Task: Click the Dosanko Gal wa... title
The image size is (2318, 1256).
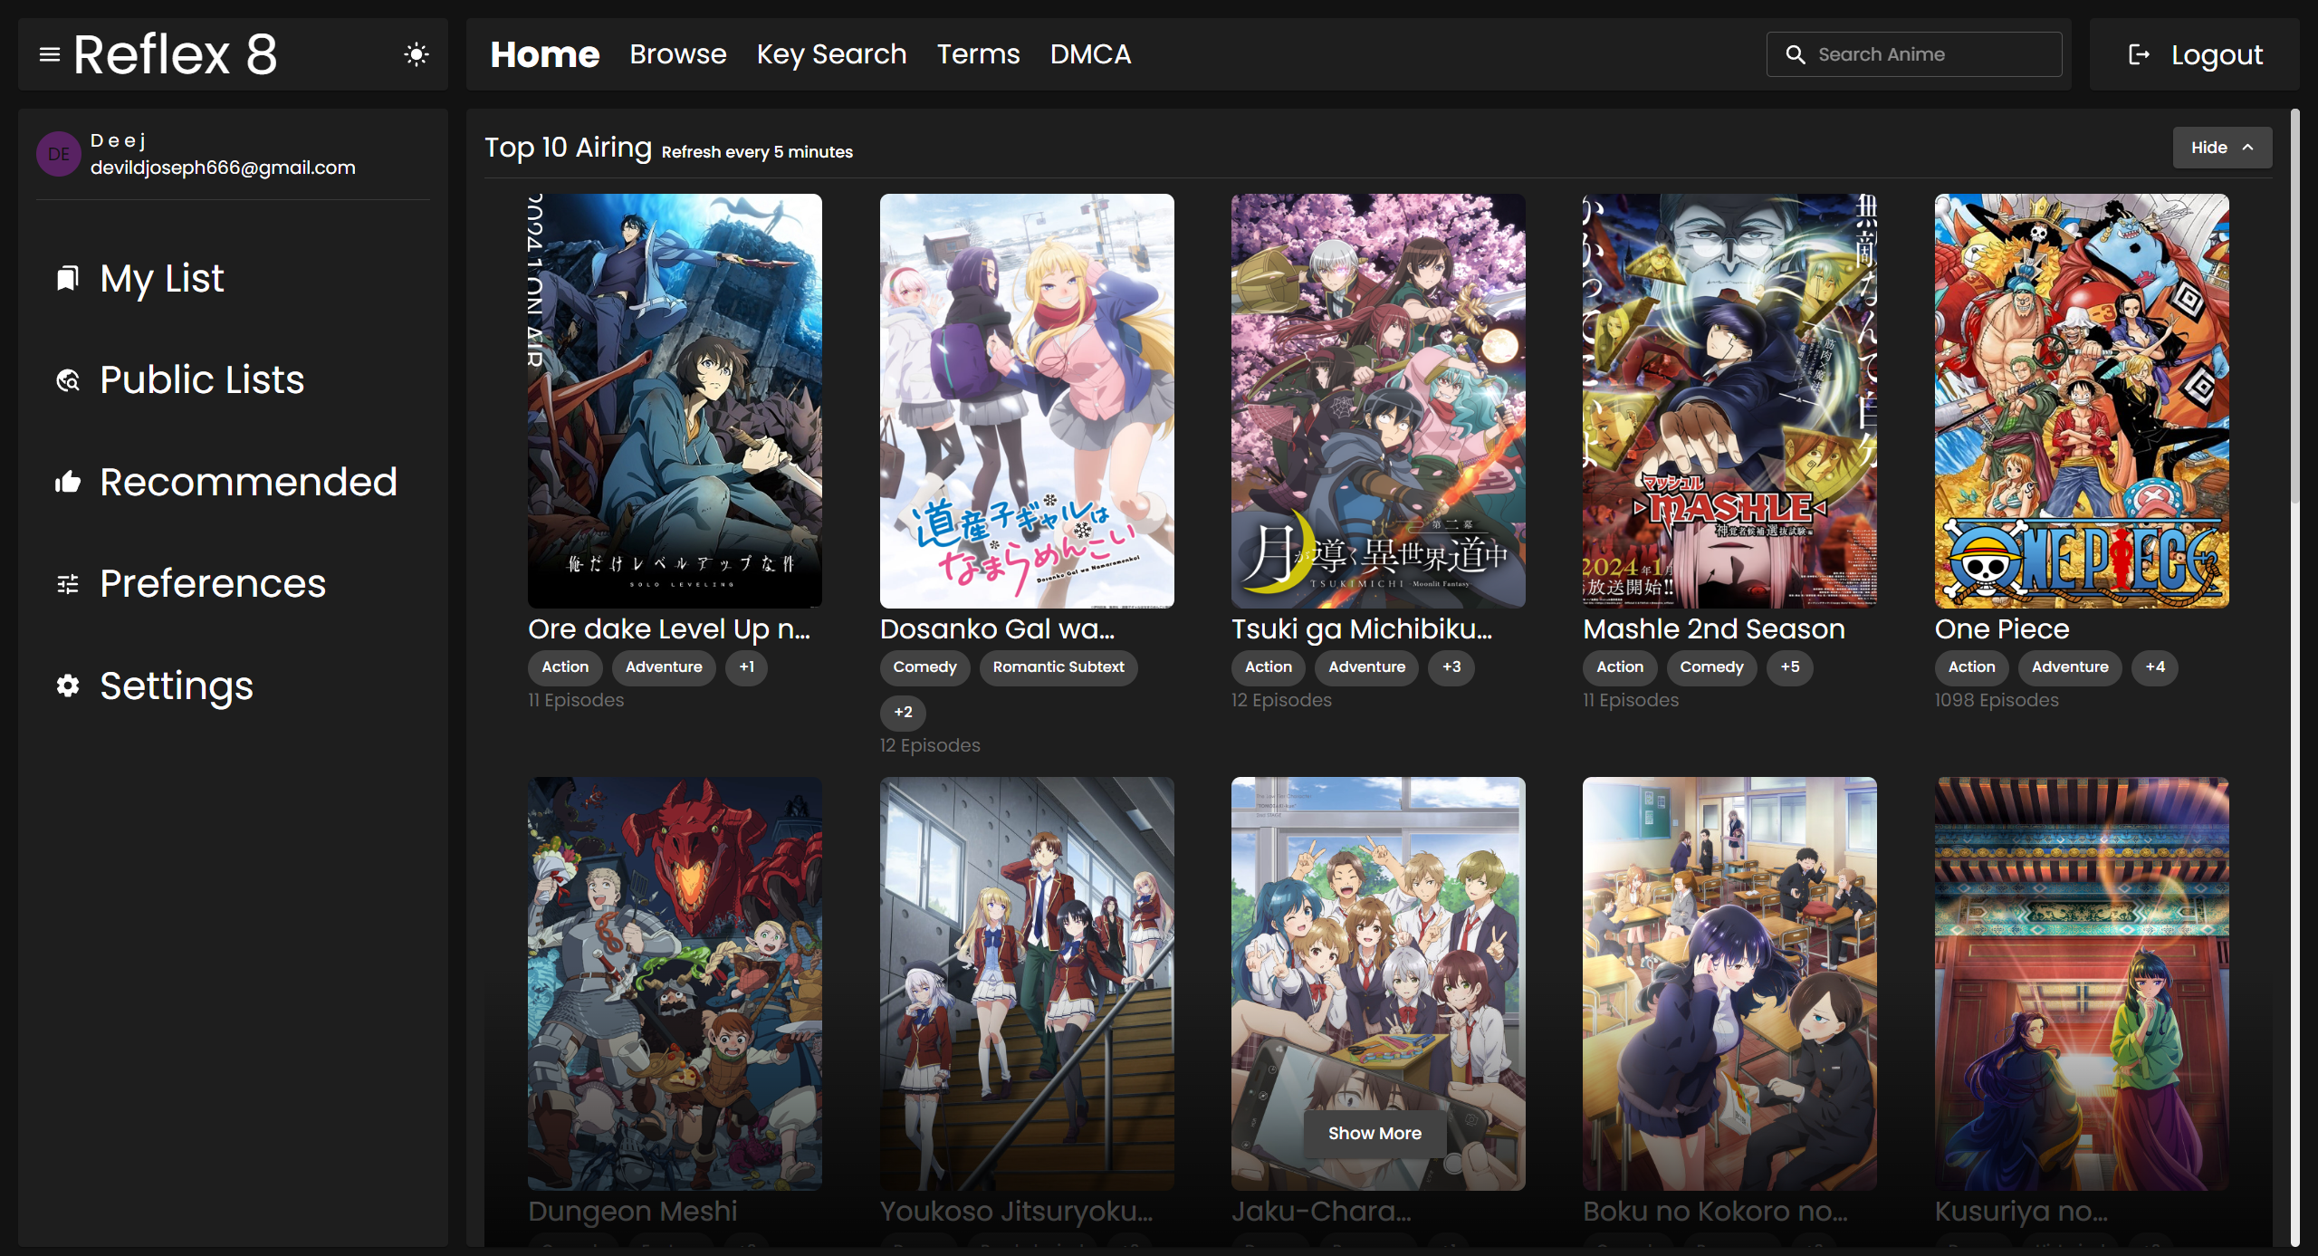Action: [x=998, y=628]
